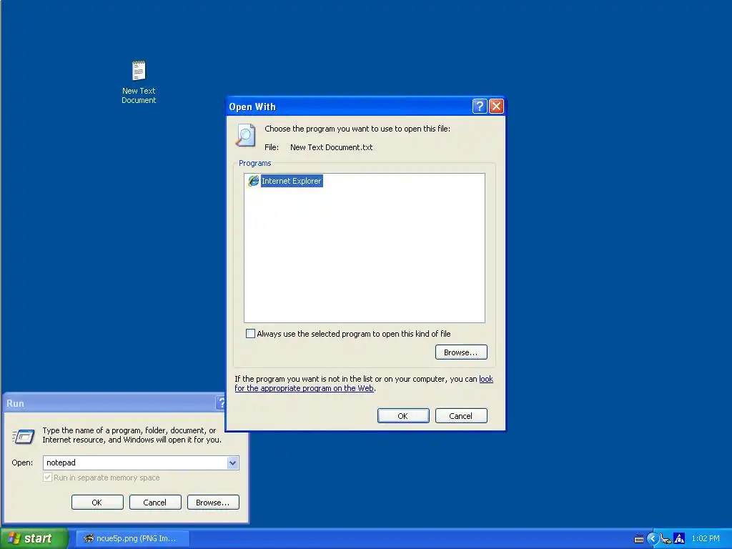
Task: Click the Run dialog program icon
Action: pyautogui.click(x=24, y=437)
